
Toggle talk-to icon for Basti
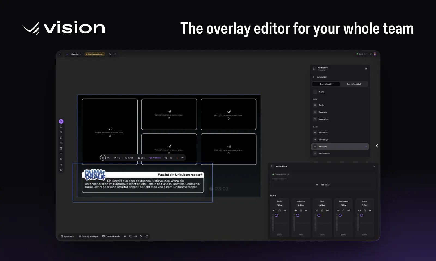(x=327, y=210)
